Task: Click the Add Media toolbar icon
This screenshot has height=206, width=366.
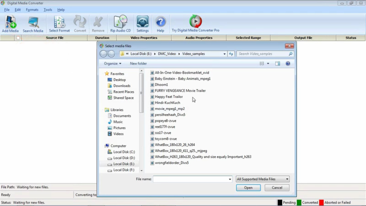Action: (x=10, y=24)
